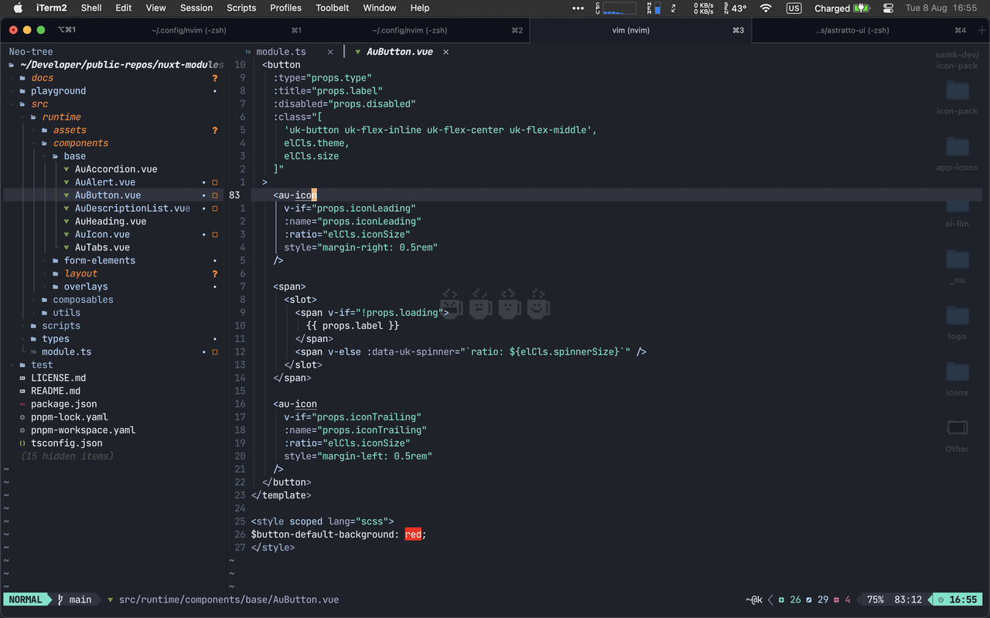Screen dimensions: 990x618
Task: Close the module.ts tab with its x
Action: (330, 51)
